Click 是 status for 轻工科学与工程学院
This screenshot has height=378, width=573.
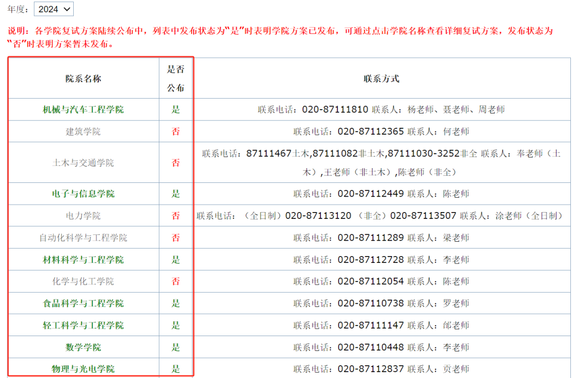176,325
